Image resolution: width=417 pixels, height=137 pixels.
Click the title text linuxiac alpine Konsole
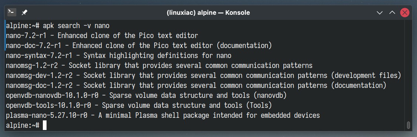coord(208,13)
